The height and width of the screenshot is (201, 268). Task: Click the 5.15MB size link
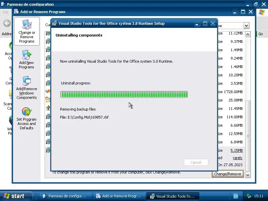pos(237,150)
